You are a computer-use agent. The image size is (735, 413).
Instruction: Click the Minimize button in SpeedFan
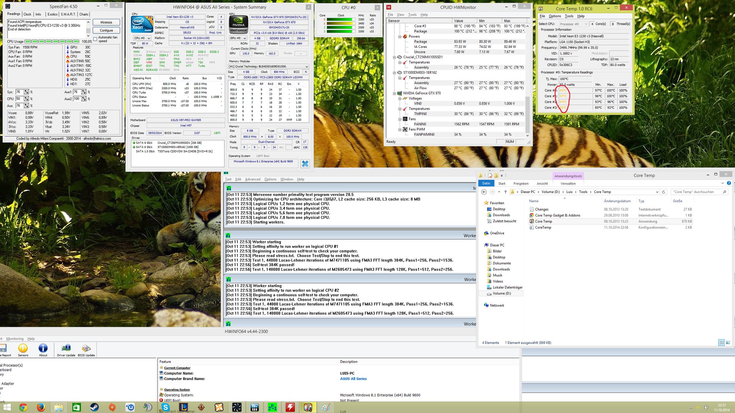point(106,22)
